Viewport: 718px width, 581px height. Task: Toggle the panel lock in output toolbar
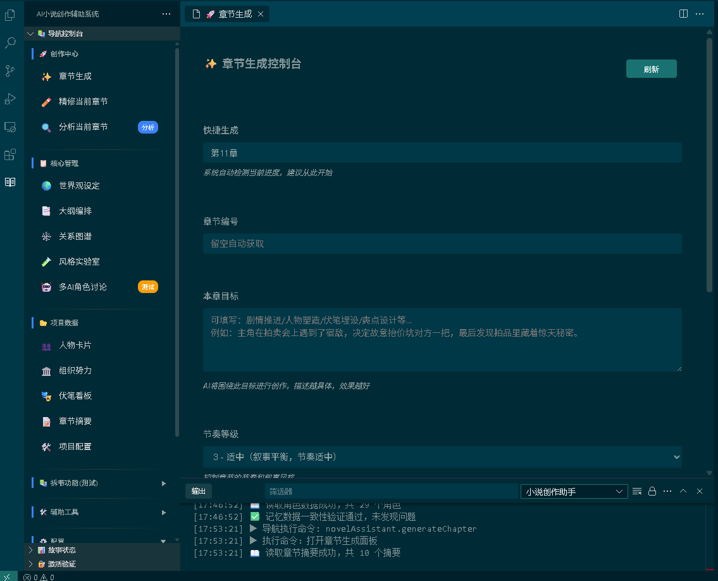pyautogui.click(x=652, y=490)
